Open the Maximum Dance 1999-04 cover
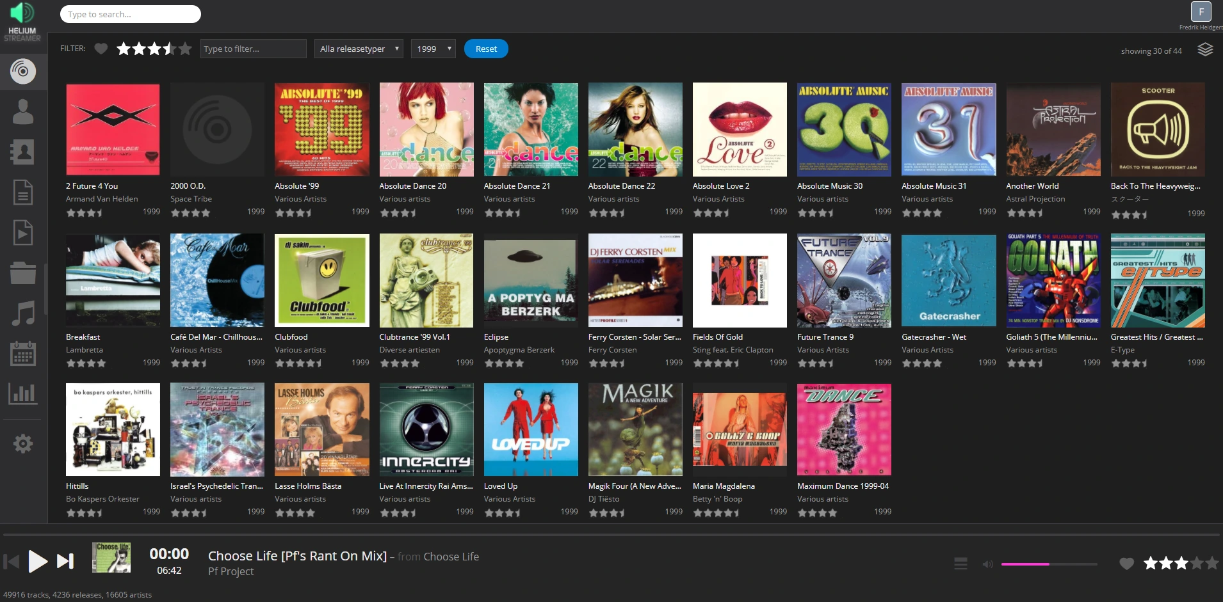 (844, 430)
